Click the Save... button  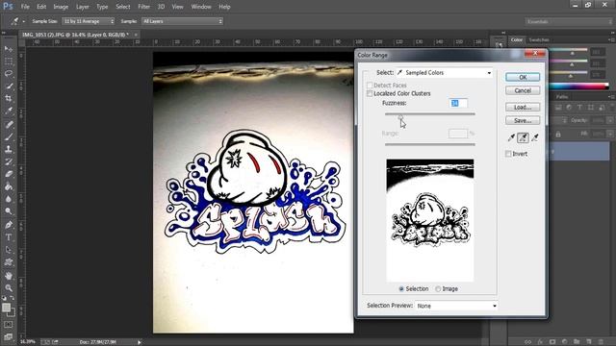(x=523, y=120)
